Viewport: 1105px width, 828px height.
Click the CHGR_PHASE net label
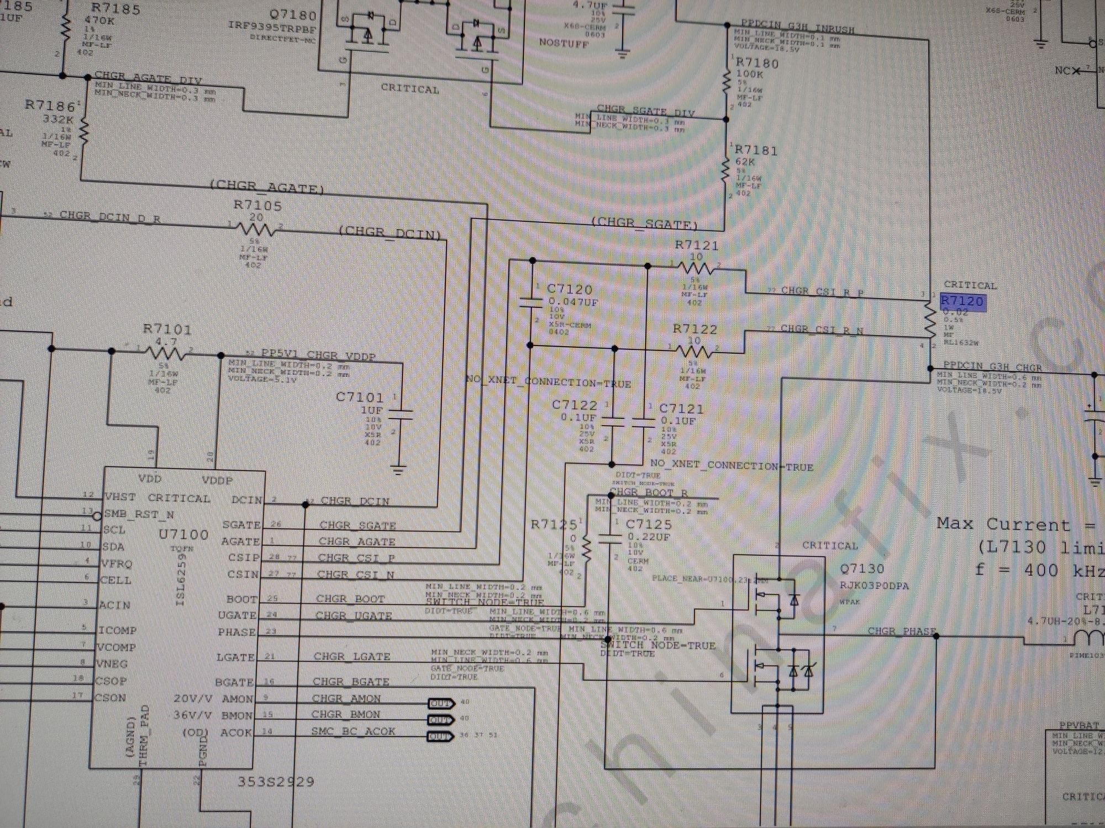tap(902, 631)
